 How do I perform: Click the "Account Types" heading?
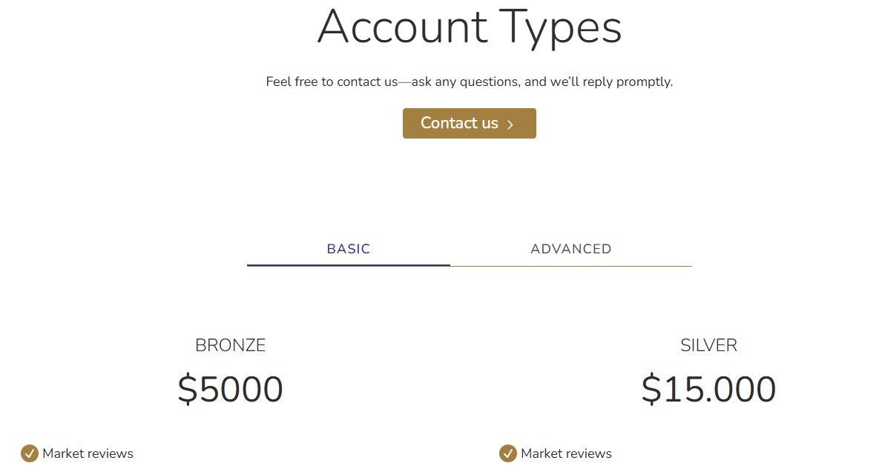469,28
